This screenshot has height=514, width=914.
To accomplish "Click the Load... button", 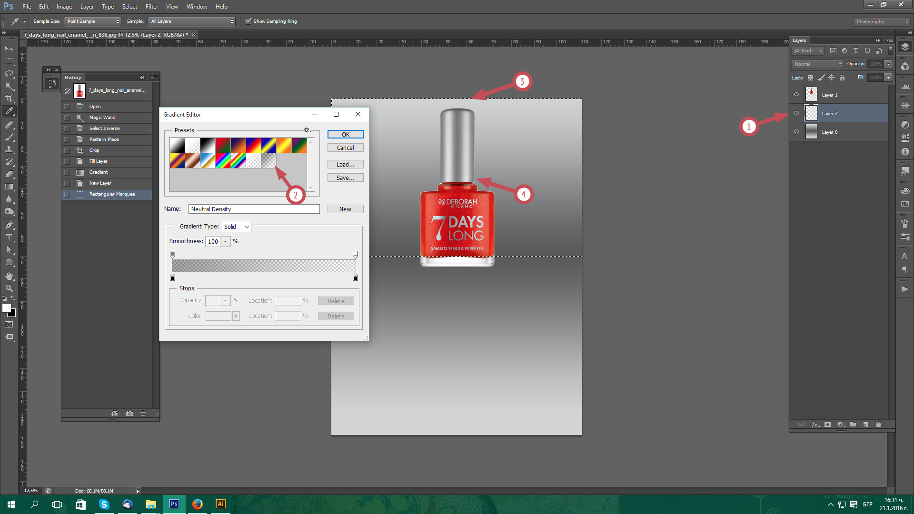I will click(x=346, y=165).
